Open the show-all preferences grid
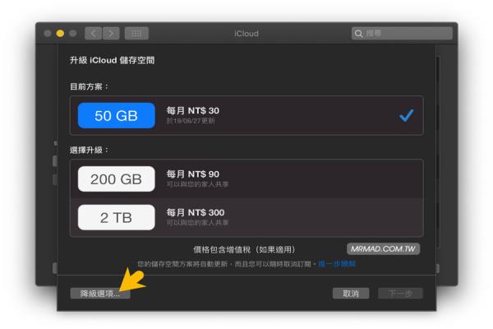Screen dimensions: 493x329 136,34
